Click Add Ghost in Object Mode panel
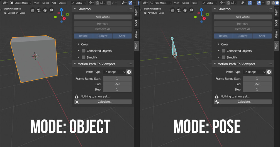280x147 pixels. [103, 17]
